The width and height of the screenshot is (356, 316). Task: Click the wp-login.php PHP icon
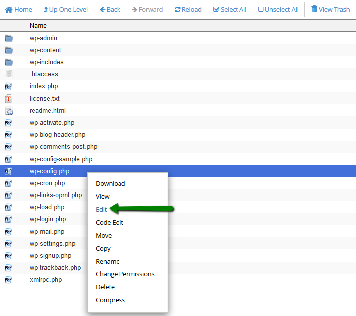pyautogui.click(x=8, y=219)
